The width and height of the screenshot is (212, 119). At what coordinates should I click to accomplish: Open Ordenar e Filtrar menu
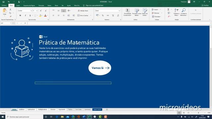click(x=177, y=12)
